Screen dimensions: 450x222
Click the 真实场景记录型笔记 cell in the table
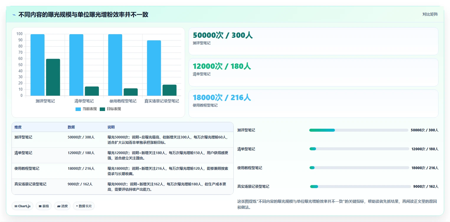[x=30, y=184]
